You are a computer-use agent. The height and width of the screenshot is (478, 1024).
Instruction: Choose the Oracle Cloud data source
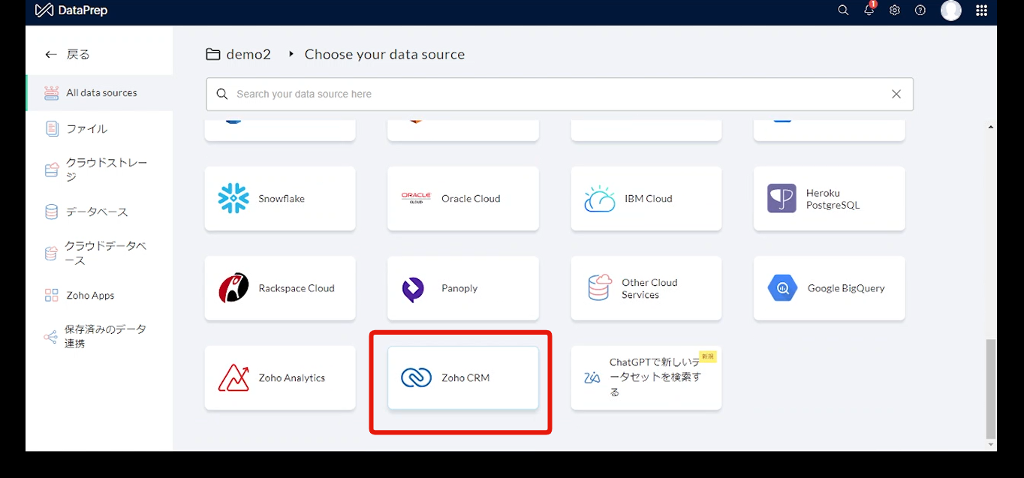[x=463, y=199]
